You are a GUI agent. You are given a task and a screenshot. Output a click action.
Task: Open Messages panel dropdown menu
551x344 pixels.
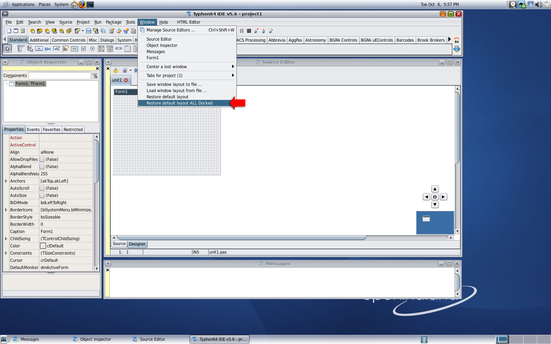click(108, 264)
